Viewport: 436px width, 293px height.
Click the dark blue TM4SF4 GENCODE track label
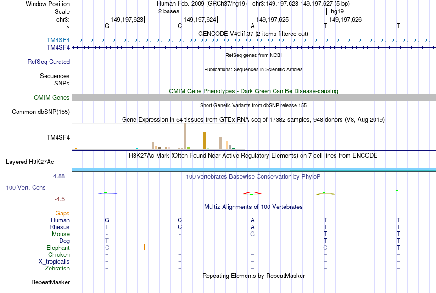[58, 48]
